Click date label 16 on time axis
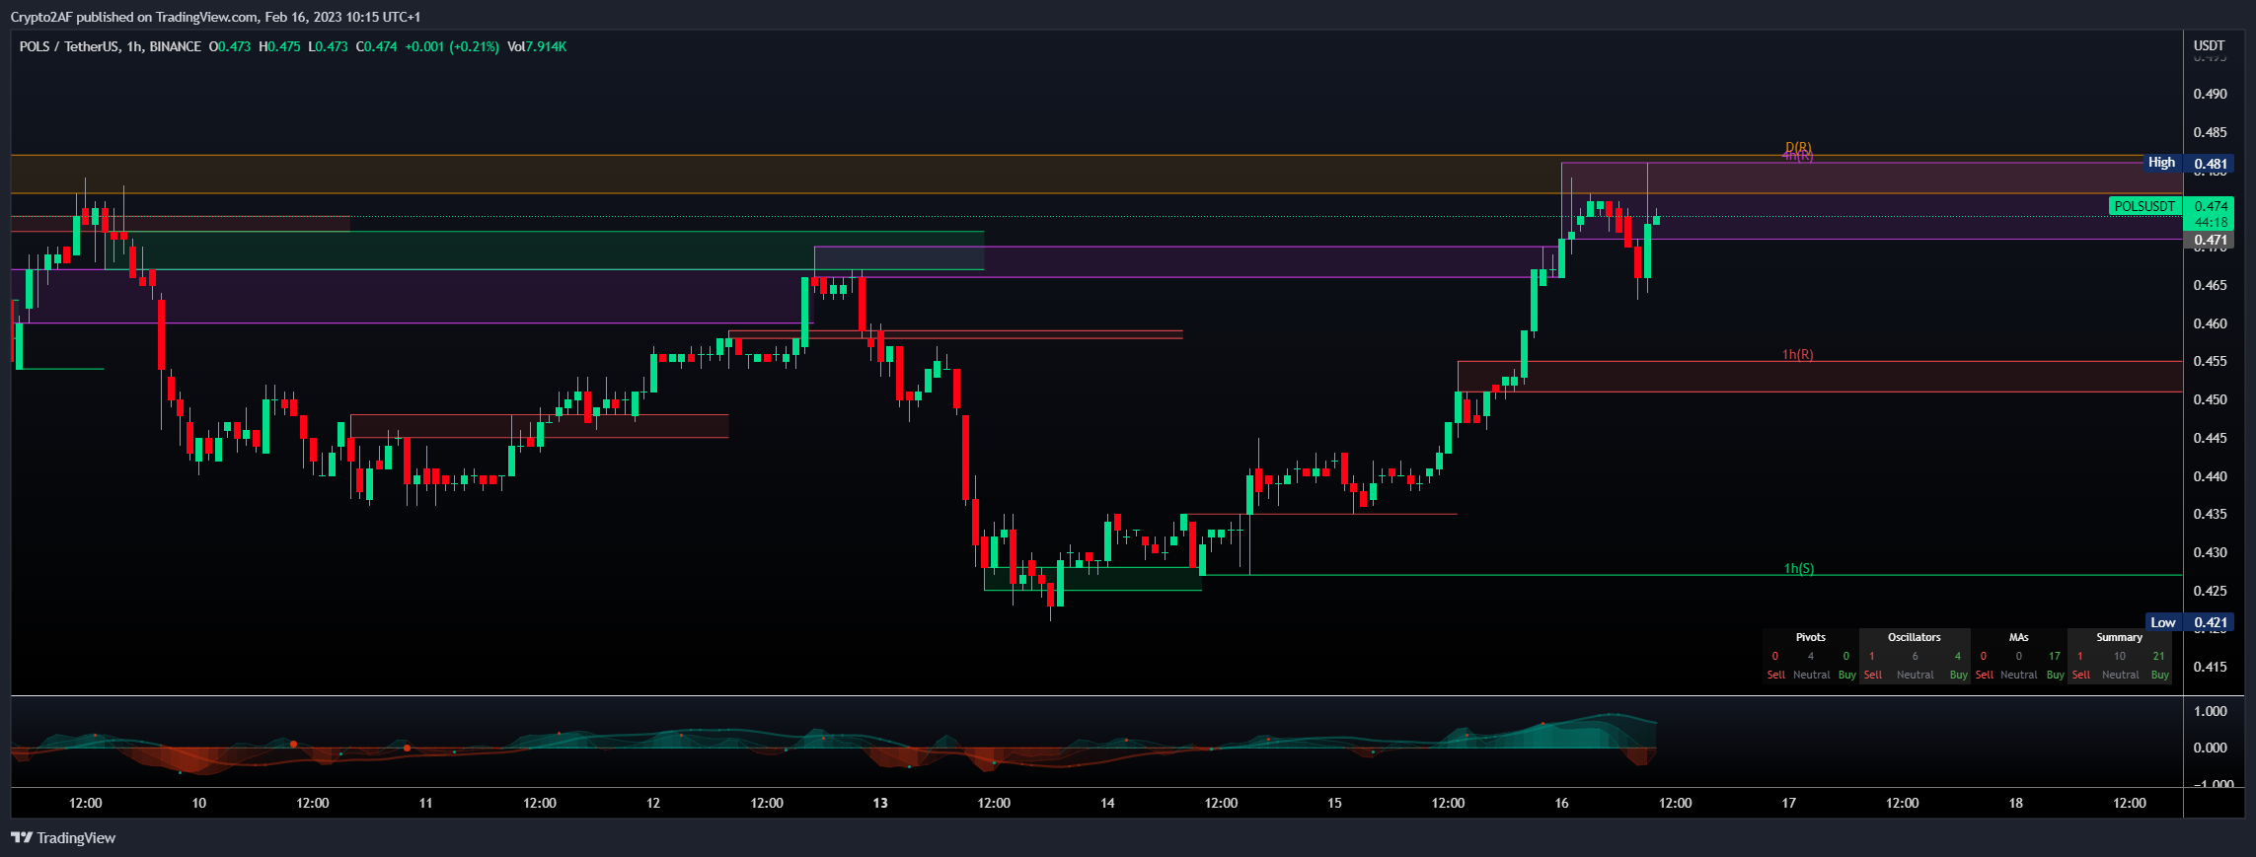 pyautogui.click(x=1561, y=803)
